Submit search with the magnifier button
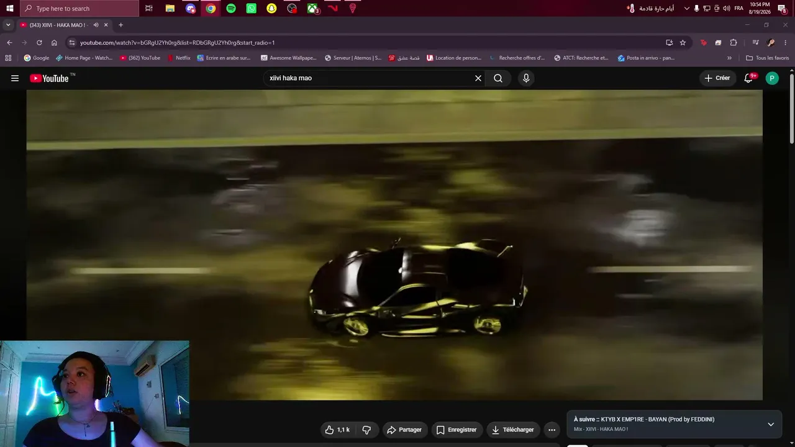The width and height of the screenshot is (795, 447). (x=498, y=78)
